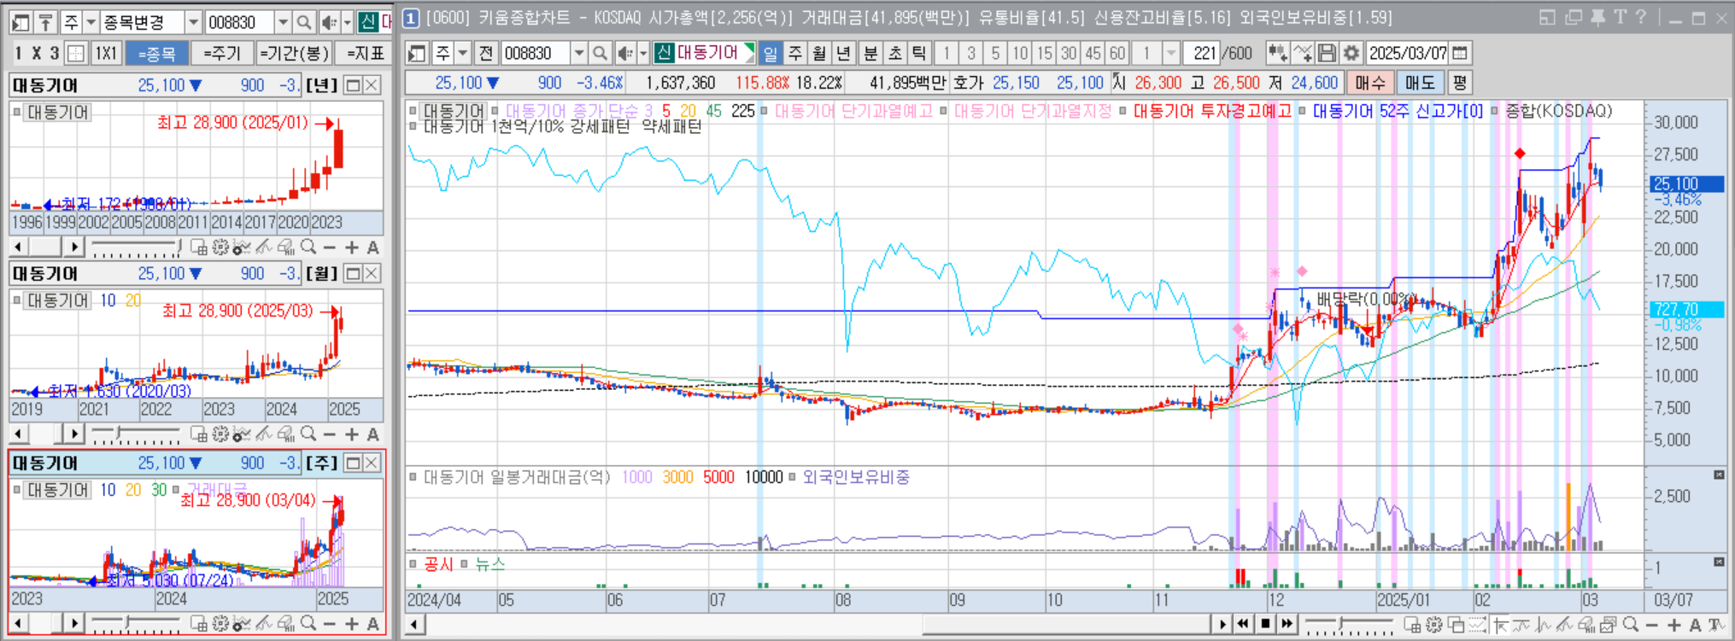The height and width of the screenshot is (641, 1735).
Task: Click the 2025/03/07 date field
Action: [1408, 53]
